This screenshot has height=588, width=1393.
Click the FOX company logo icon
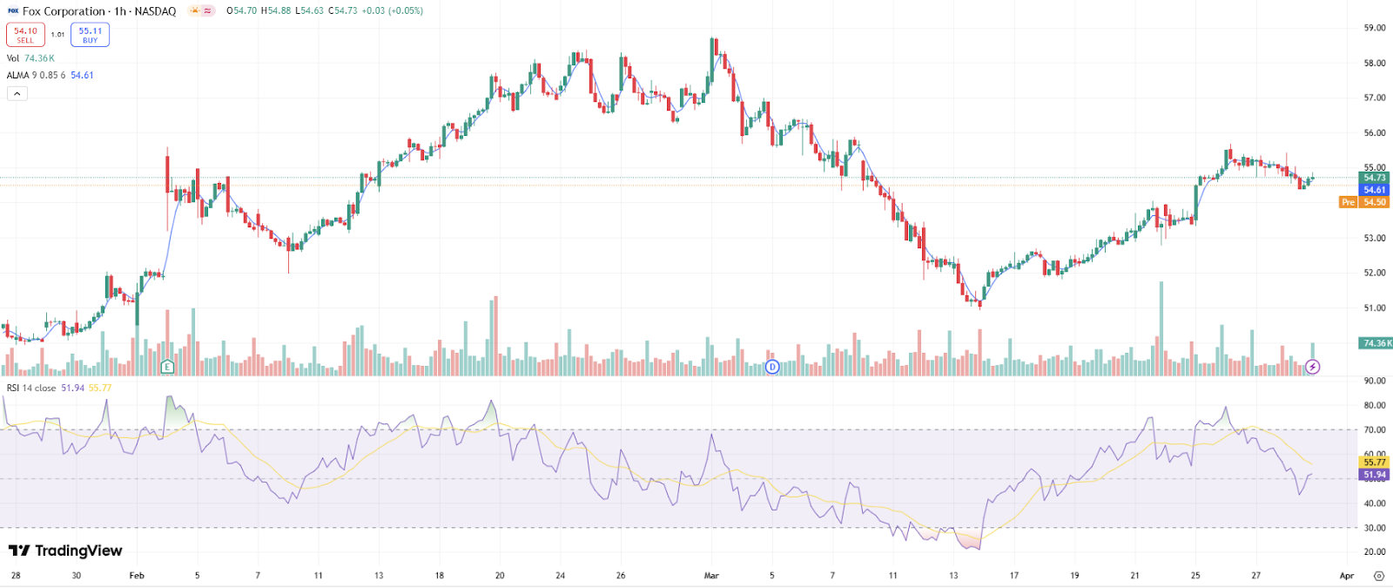13,11
